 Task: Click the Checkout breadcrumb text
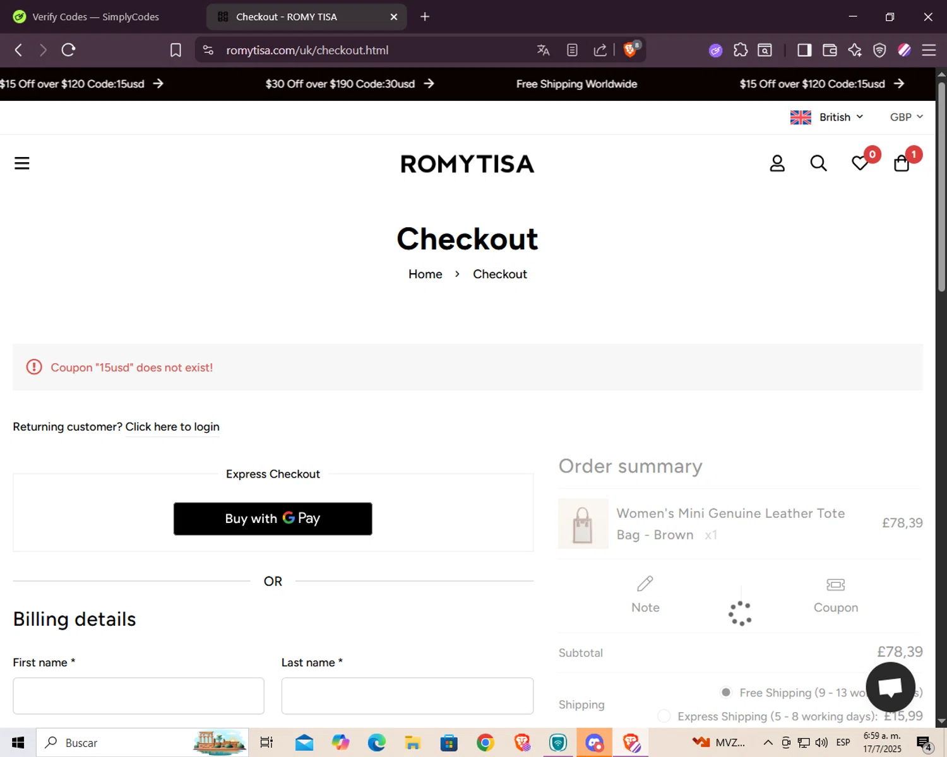(x=500, y=274)
